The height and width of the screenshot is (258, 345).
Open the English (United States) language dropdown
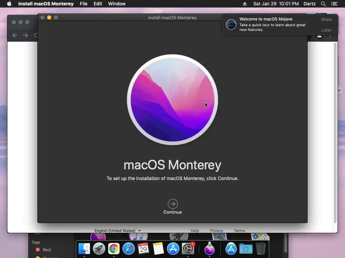pyautogui.click(x=118, y=230)
